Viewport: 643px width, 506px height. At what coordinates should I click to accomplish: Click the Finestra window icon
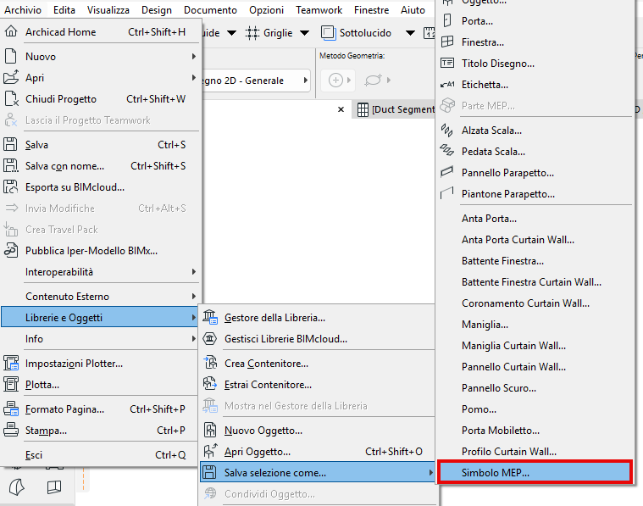tap(447, 42)
